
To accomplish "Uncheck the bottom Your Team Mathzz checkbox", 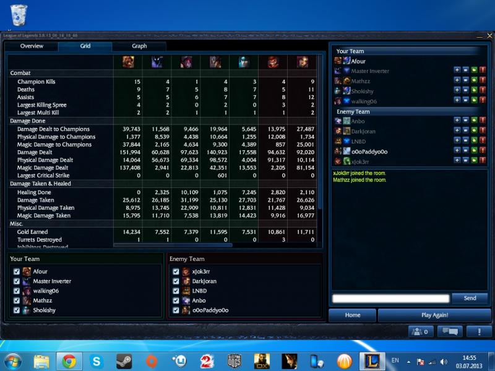I will click(x=17, y=301).
